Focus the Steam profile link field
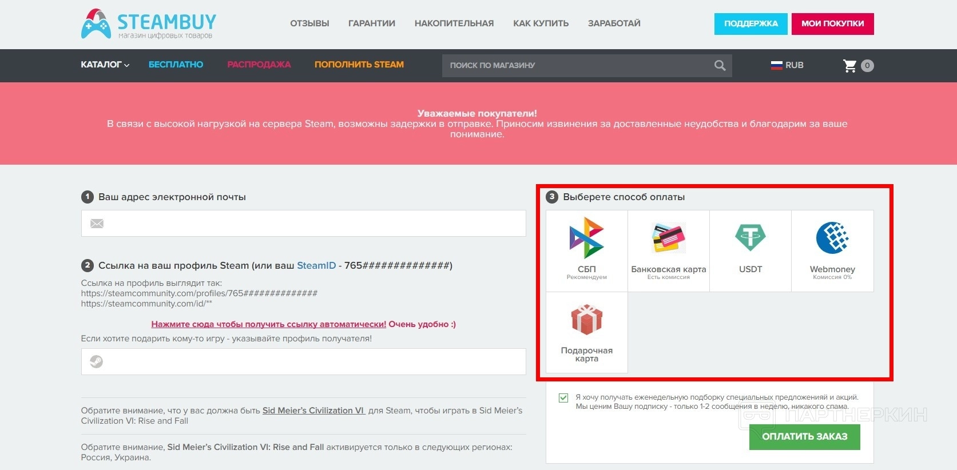Image resolution: width=957 pixels, height=470 pixels. [303, 361]
